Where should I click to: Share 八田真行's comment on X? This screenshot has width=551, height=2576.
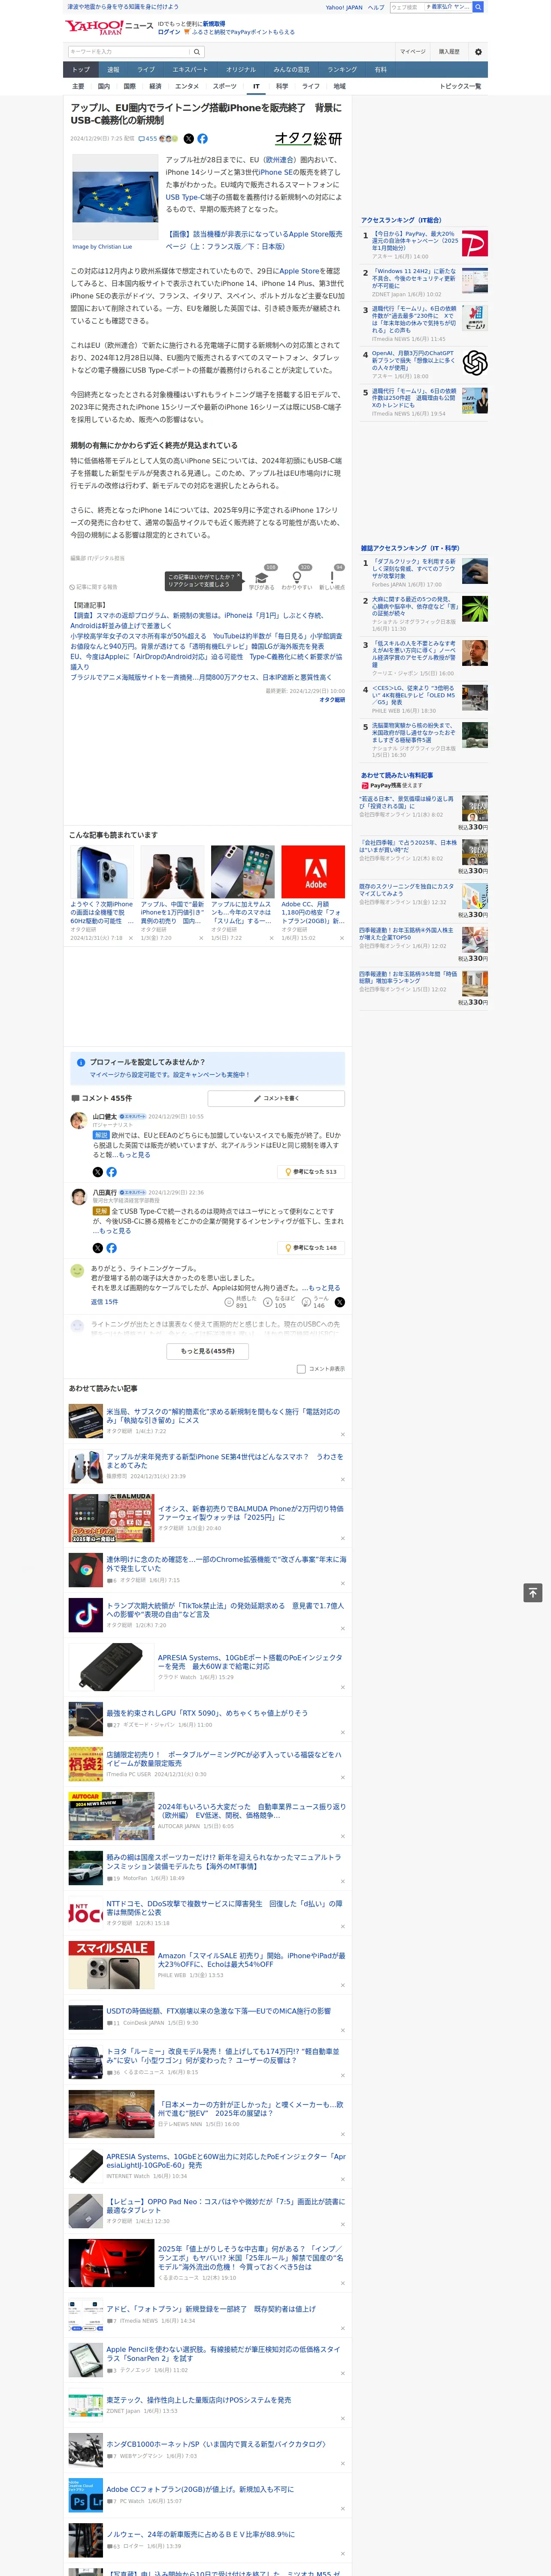(98, 1248)
